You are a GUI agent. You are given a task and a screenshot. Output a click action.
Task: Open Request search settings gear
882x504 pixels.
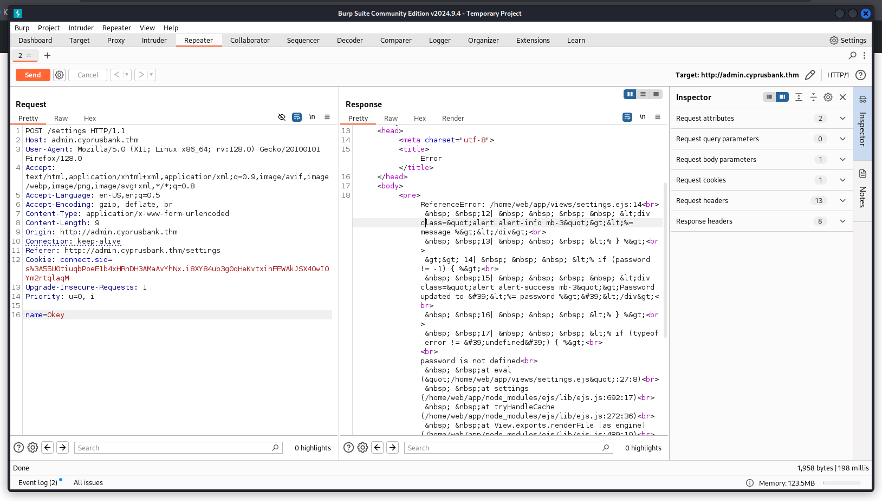[x=33, y=447]
